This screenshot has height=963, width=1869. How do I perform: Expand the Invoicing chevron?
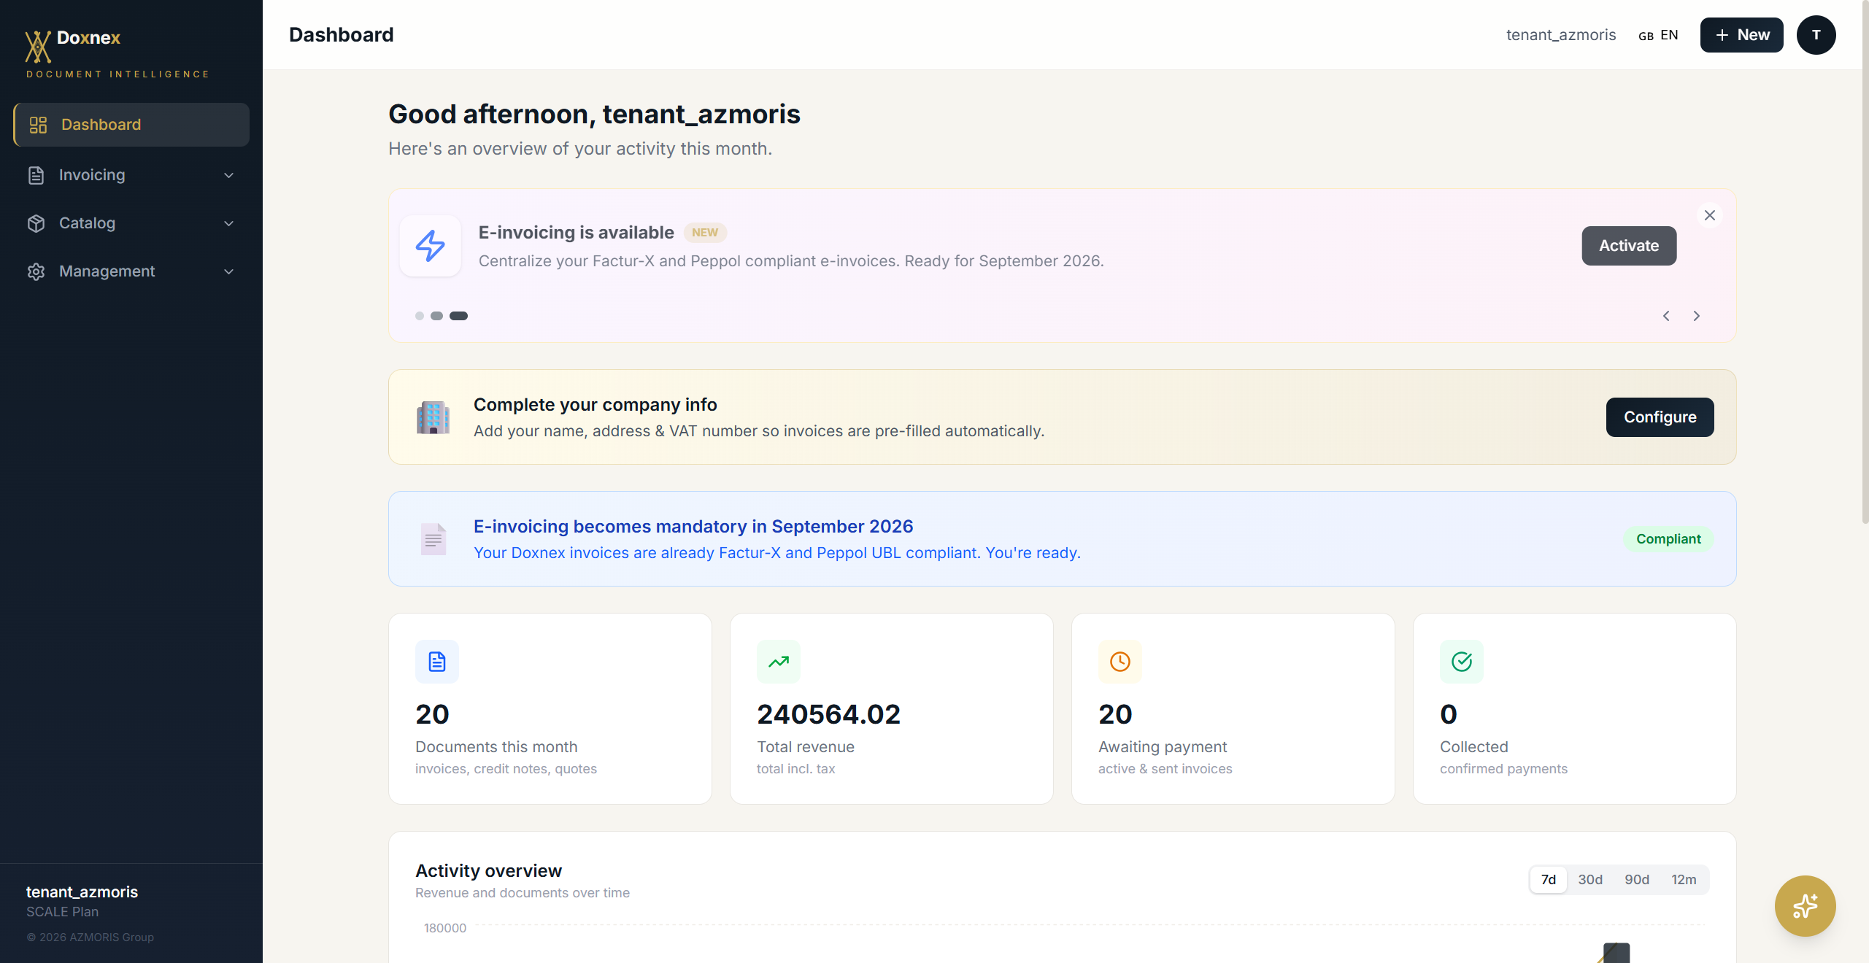(x=228, y=175)
